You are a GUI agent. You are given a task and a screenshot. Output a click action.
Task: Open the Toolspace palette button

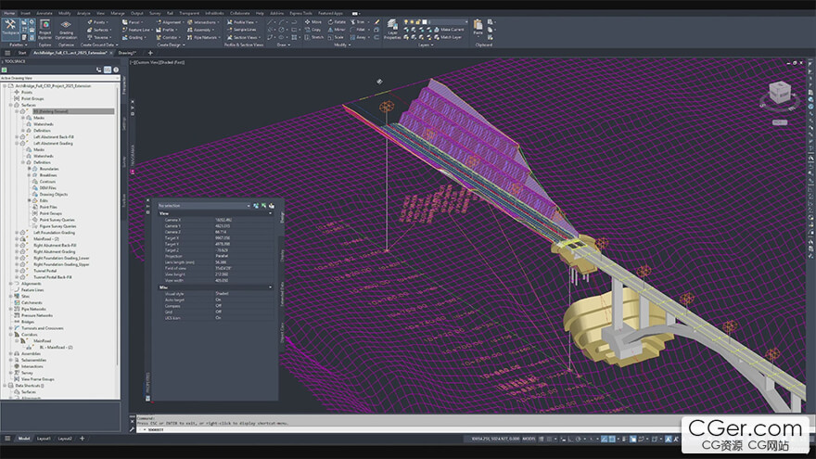(x=10, y=28)
